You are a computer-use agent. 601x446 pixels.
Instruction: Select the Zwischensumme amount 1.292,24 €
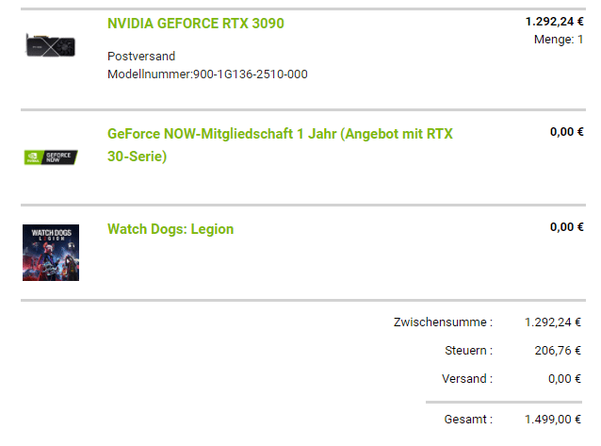[x=553, y=322]
